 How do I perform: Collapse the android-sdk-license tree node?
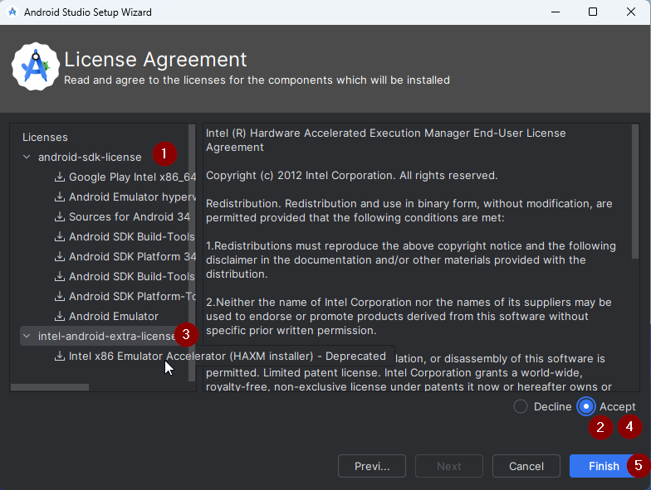pyautogui.click(x=27, y=158)
